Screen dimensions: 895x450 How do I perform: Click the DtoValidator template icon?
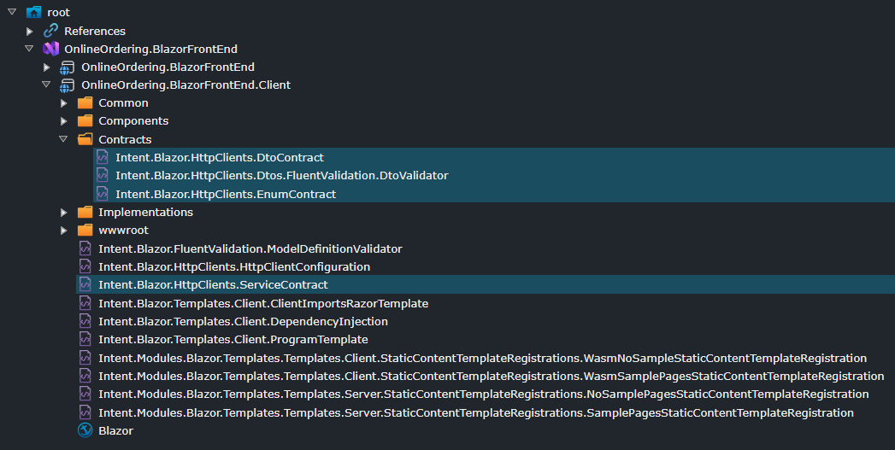103,175
